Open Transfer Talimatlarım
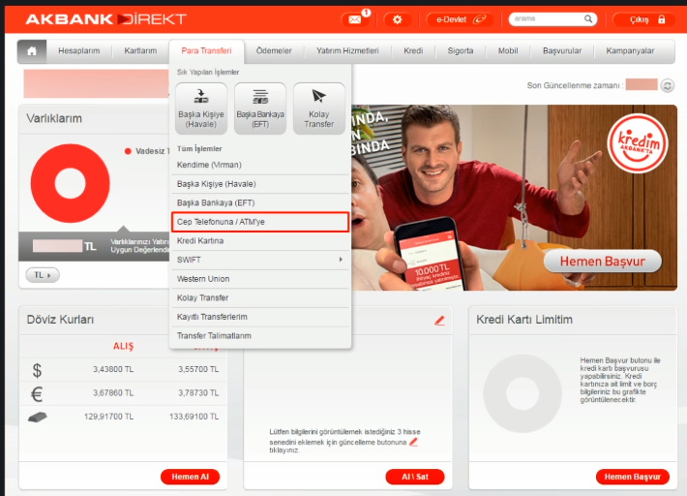Screen dimensions: 687x496 click(260, 336)
